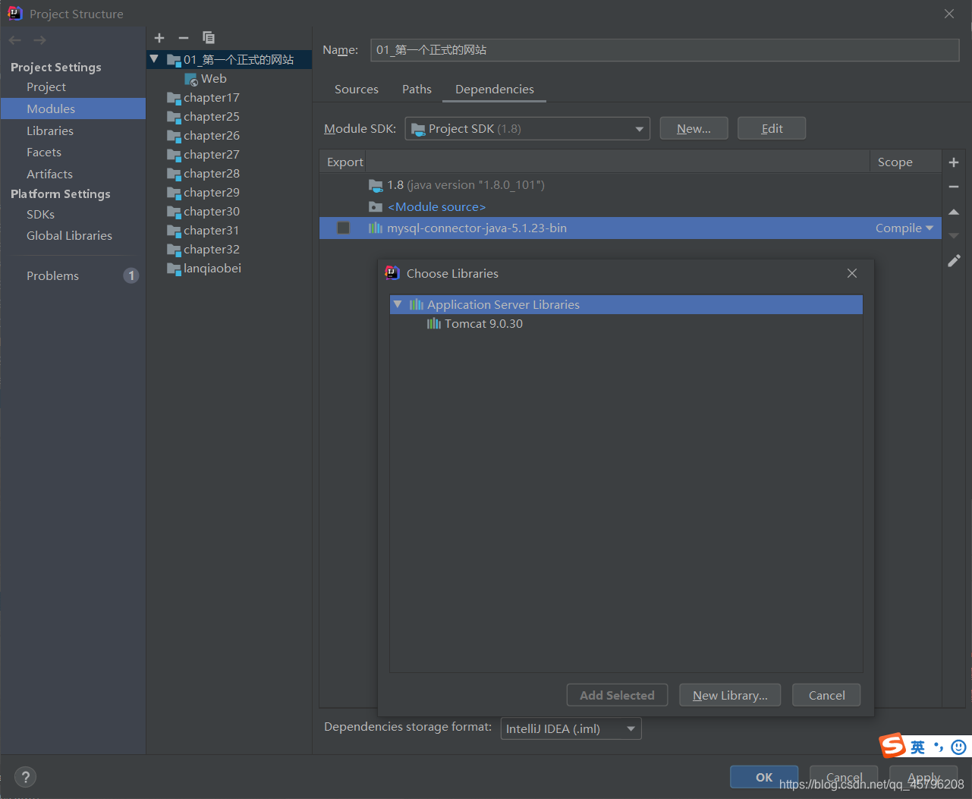Toggle export checkbox for mysql-connector-java
Image resolution: width=972 pixels, height=799 pixels.
pyautogui.click(x=343, y=228)
